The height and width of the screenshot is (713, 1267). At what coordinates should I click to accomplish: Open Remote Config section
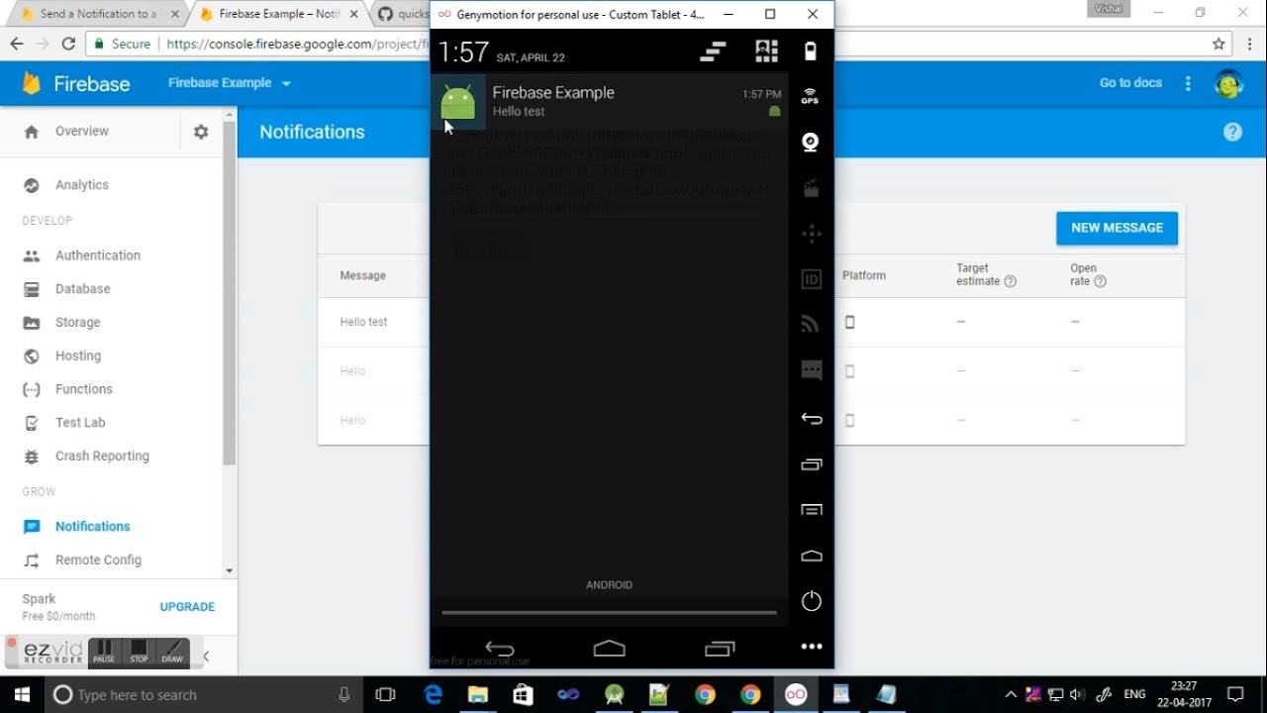tap(98, 560)
